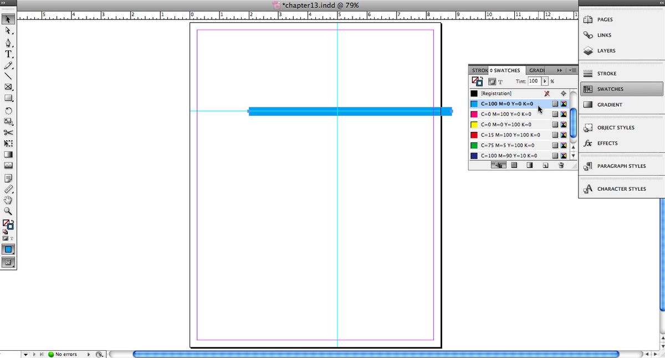Pick the Scissors tool
The width and height of the screenshot is (665, 358).
click(8, 132)
